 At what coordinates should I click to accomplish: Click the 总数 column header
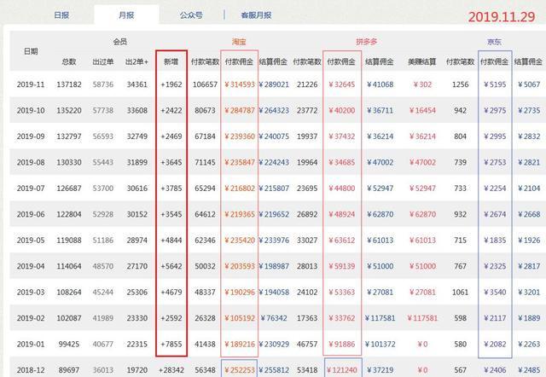tap(69, 61)
